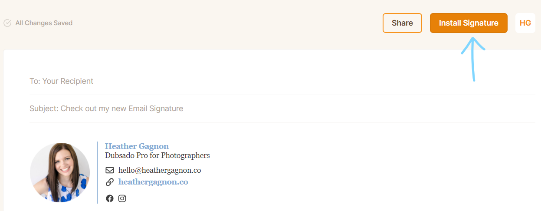Click the hello@heathergagnon.co email address
The image size is (541, 211).
(x=160, y=170)
